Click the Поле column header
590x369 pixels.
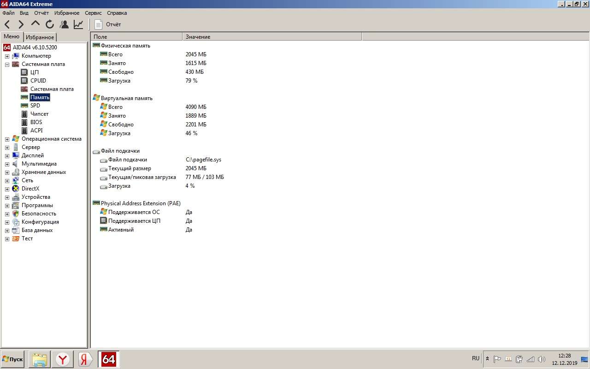coord(136,36)
